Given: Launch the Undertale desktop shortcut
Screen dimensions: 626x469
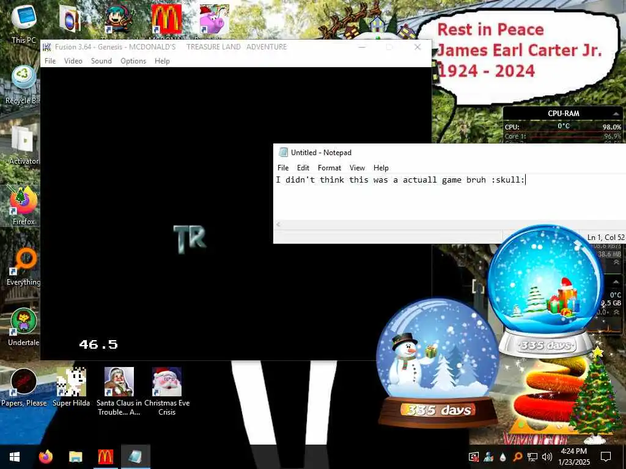Looking at the screenshot, I should click(23, 327).
